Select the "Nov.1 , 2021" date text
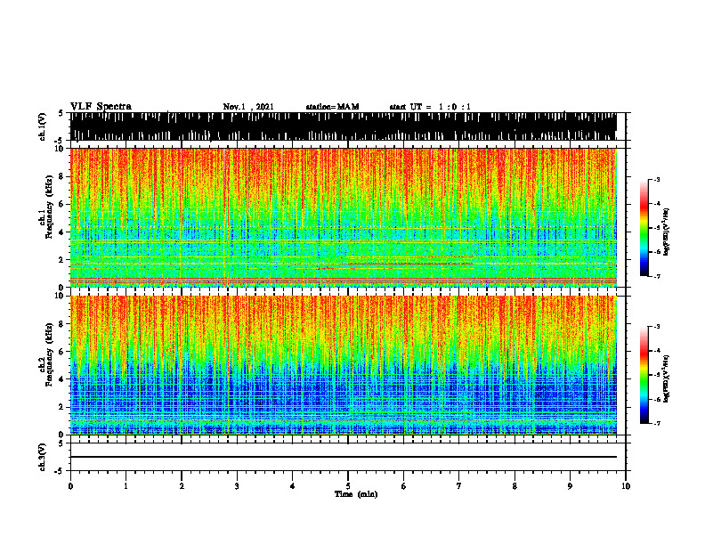This screenshot has width=705, height=545. coord(248,107)
